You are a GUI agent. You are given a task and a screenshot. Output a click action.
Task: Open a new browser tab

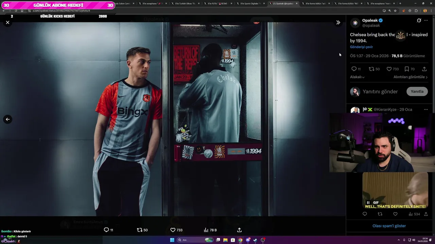point(400,3)
